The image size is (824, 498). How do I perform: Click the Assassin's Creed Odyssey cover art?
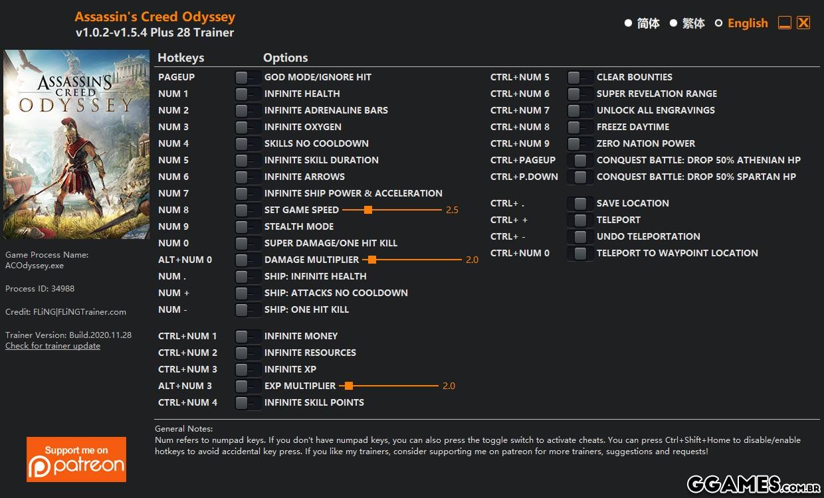[76, 144]
